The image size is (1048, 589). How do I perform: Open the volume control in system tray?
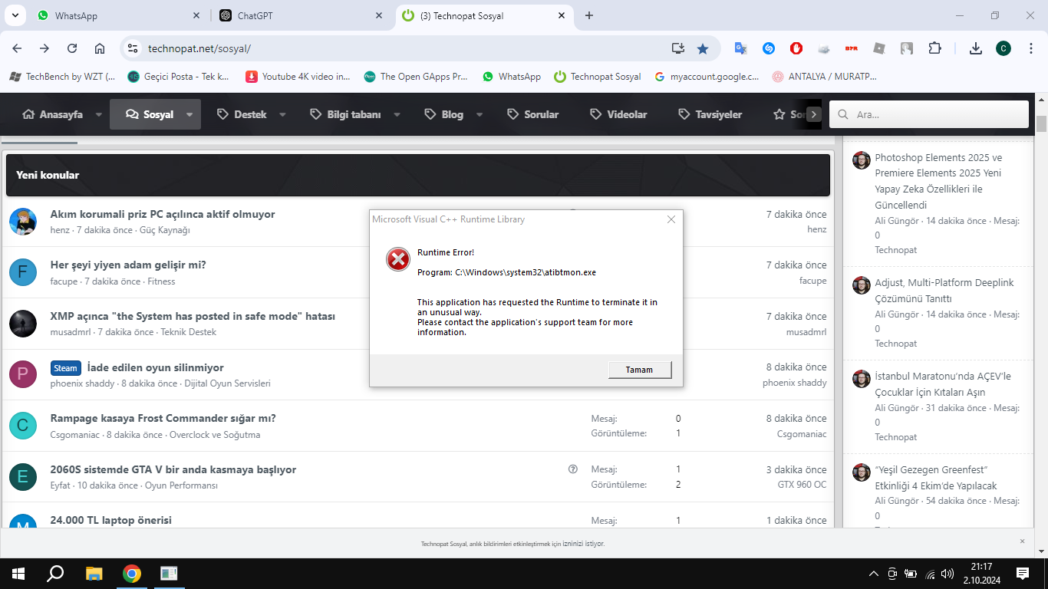pyautogui.click(x=948, y=574)
